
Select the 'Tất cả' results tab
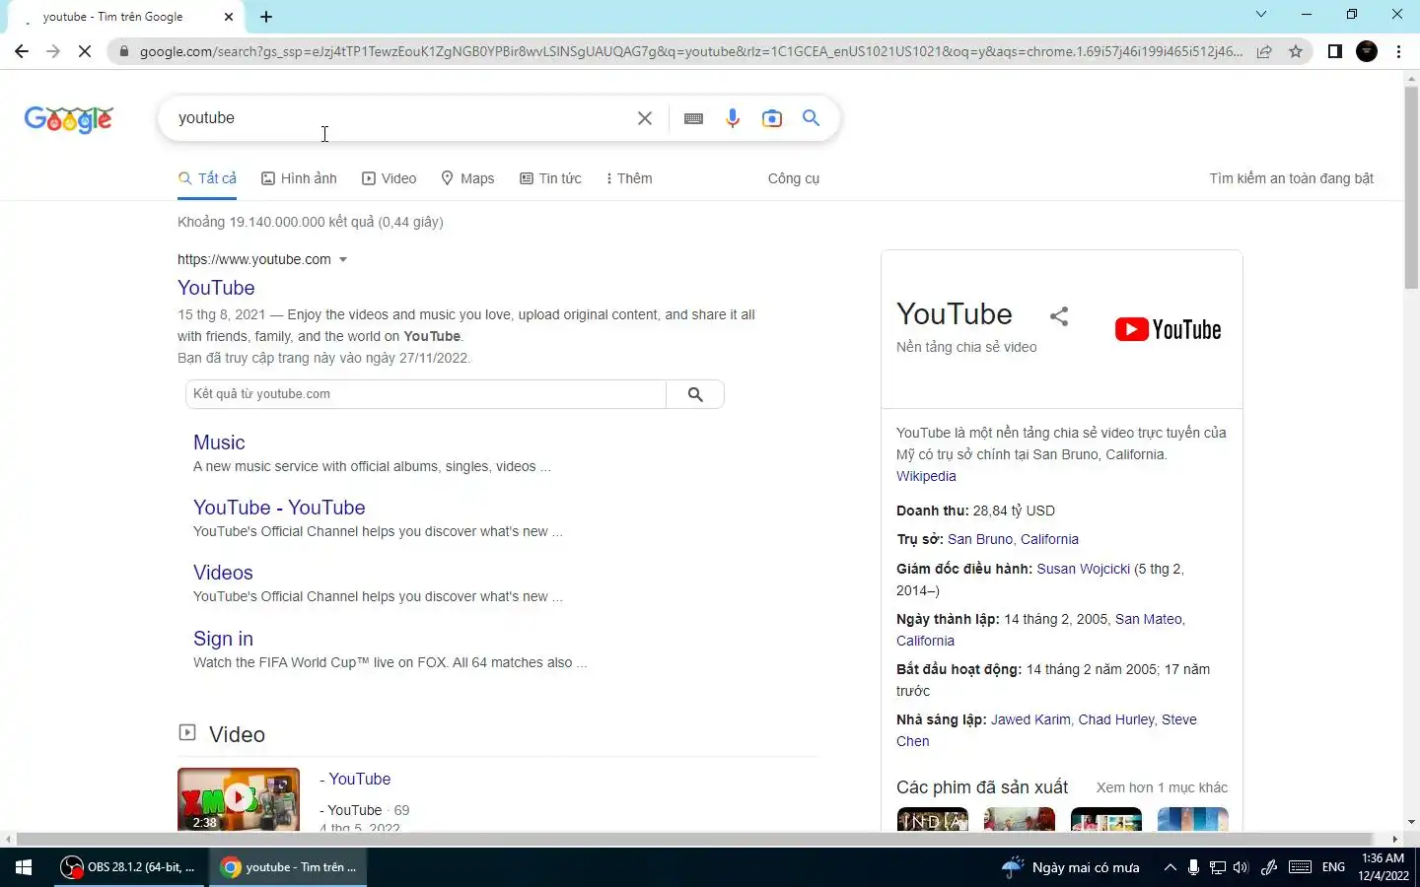(207, 178)
